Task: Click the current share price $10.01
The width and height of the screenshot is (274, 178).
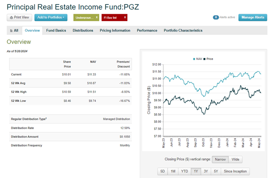Action: click(x=66, y=74)
